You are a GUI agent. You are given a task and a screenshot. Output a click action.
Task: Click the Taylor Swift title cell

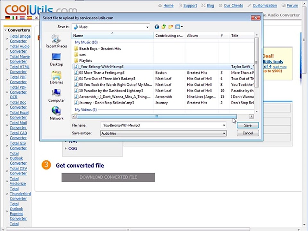click(243, 67)
